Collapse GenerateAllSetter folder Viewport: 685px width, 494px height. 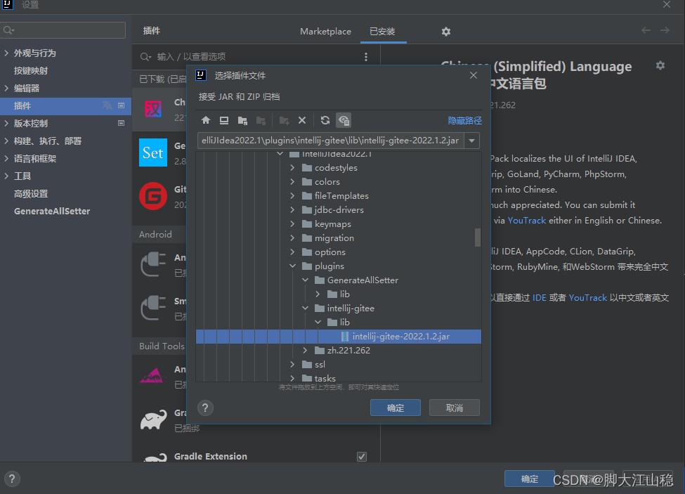[305, 280]
